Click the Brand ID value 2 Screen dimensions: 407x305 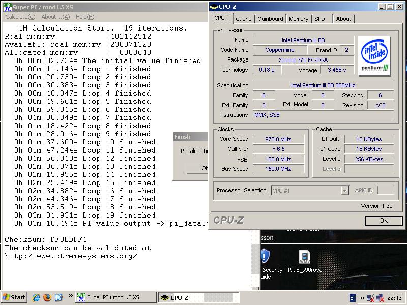click(x=347, y=50)
